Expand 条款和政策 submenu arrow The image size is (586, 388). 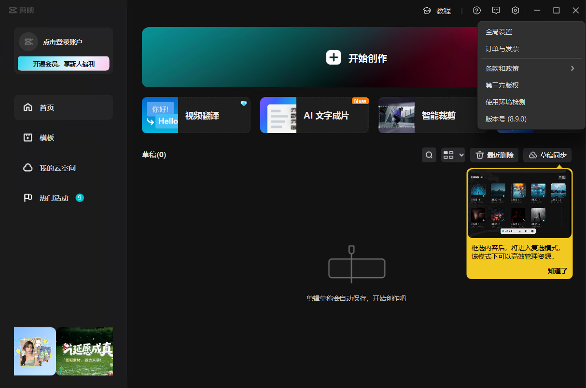pyautogui.click(x=572, y=68)
